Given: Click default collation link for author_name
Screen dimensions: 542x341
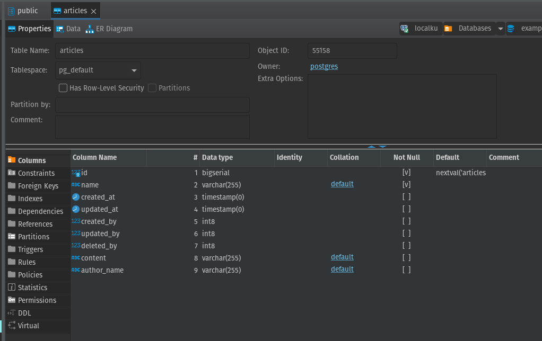Looking at the screenshot, I should [x=342, y=270].
